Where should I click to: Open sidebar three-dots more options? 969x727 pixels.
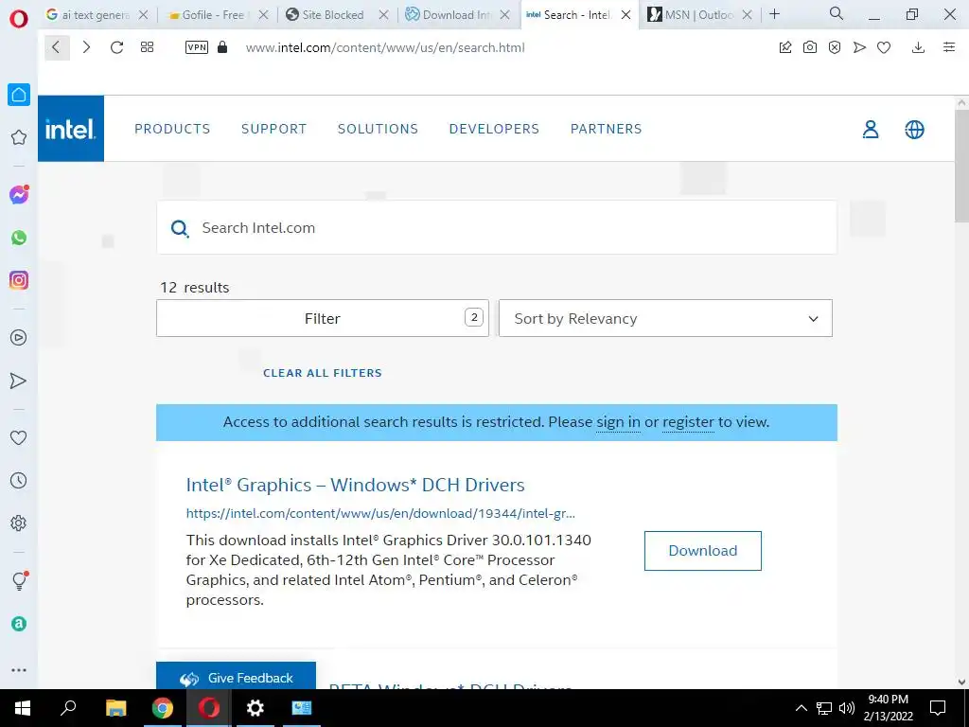click(19, 670)
